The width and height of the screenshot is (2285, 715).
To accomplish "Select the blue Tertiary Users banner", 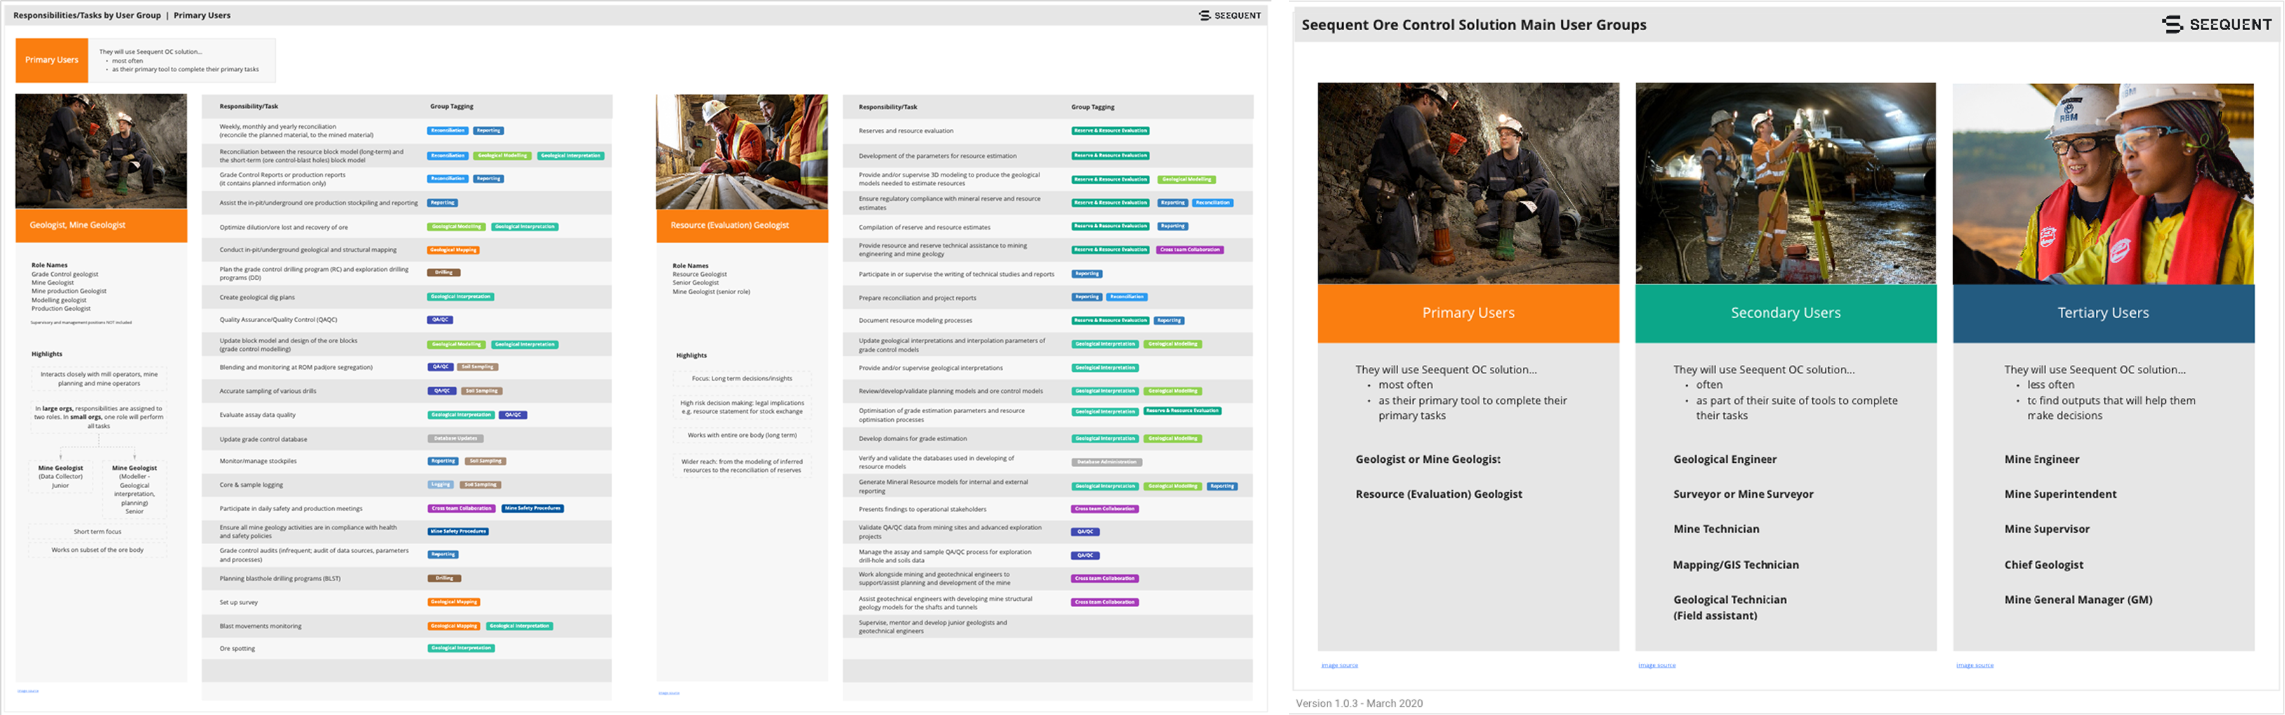I will [x=2103, y=313].
